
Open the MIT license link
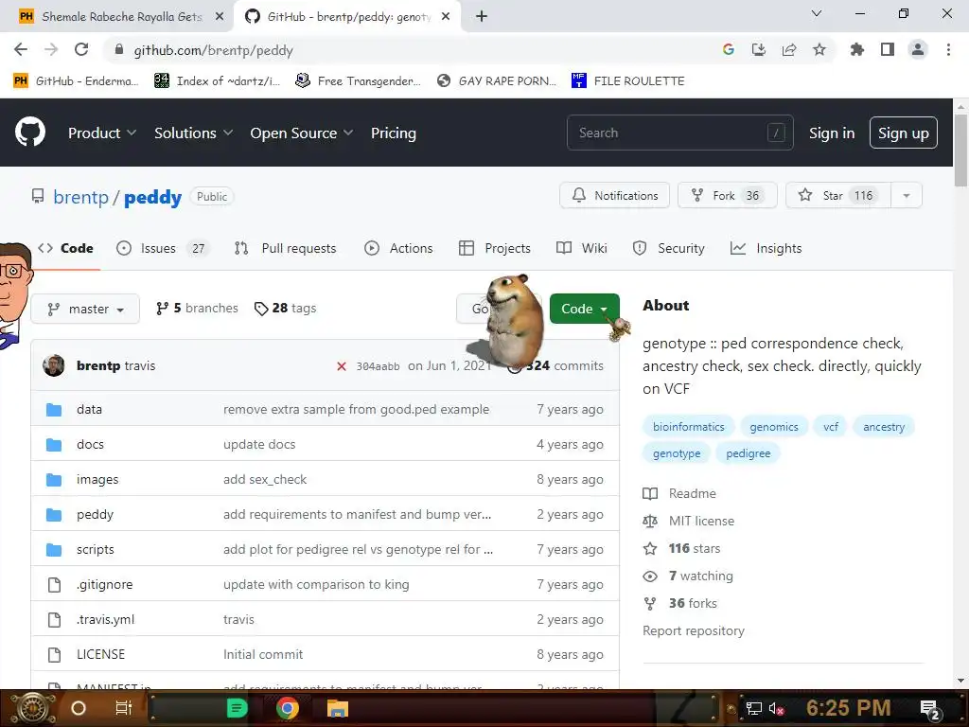pos(701,522)
